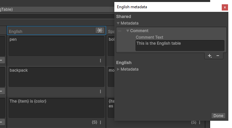Select the English column header
The image size is (232, 128).
click(57, 31)
